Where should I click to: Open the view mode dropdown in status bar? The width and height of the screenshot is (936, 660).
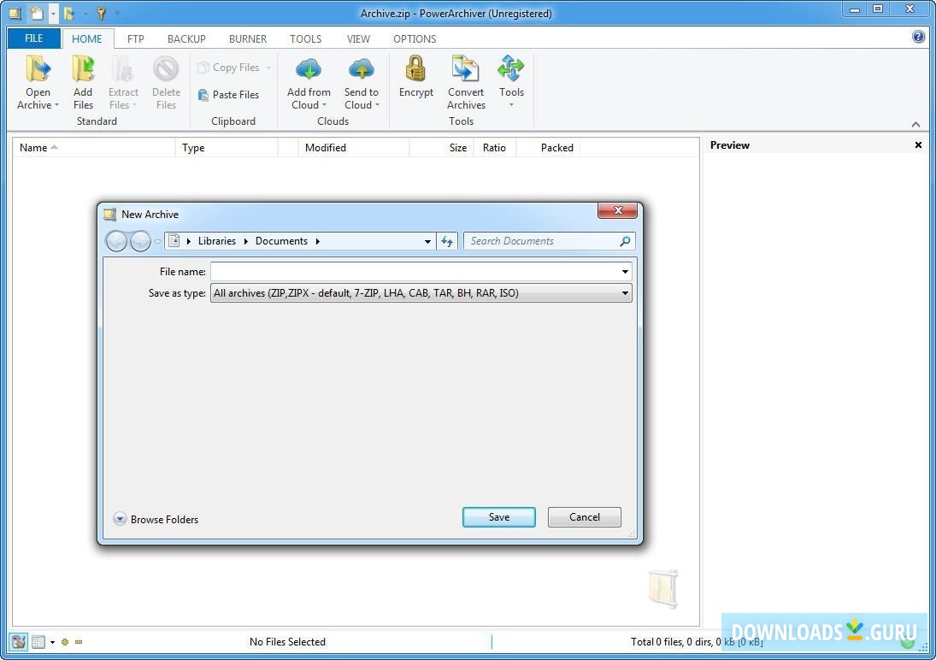pyautogui.click(x=52, y=643)
